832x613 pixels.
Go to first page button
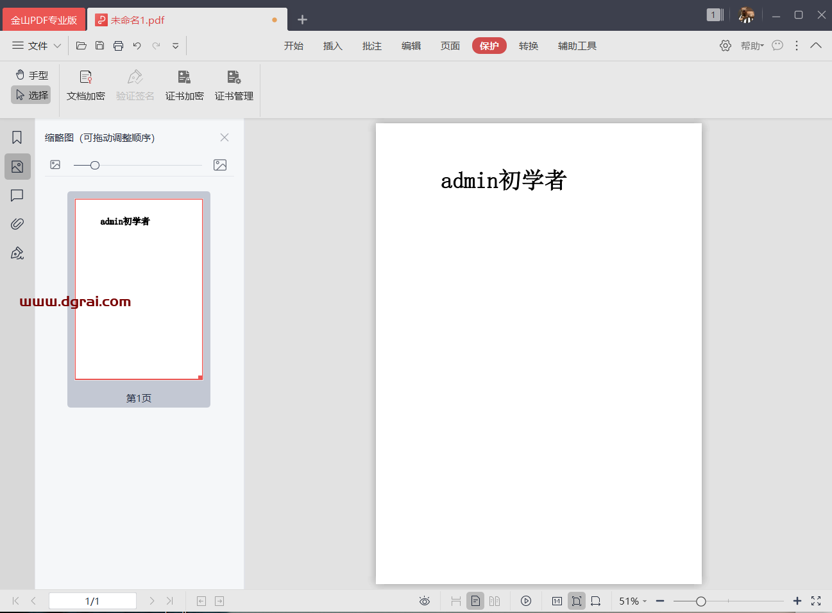15,601
